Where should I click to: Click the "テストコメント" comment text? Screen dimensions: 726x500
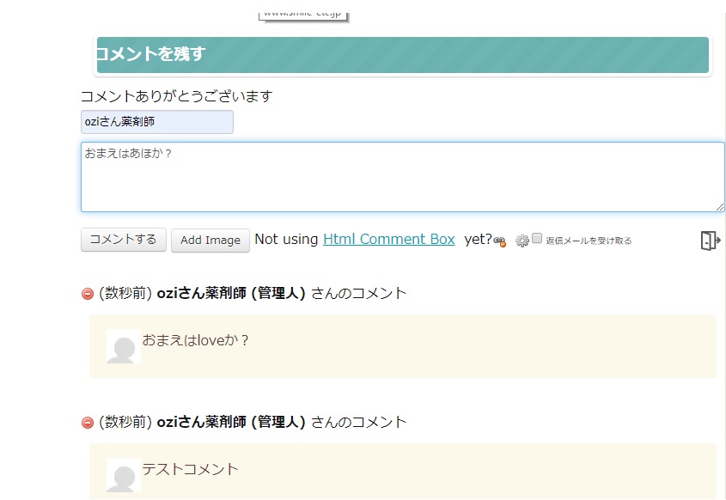pos(190,469)
